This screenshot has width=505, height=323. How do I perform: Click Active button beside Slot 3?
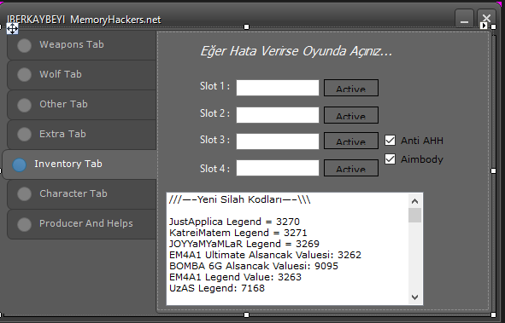[x=351, y=141]
